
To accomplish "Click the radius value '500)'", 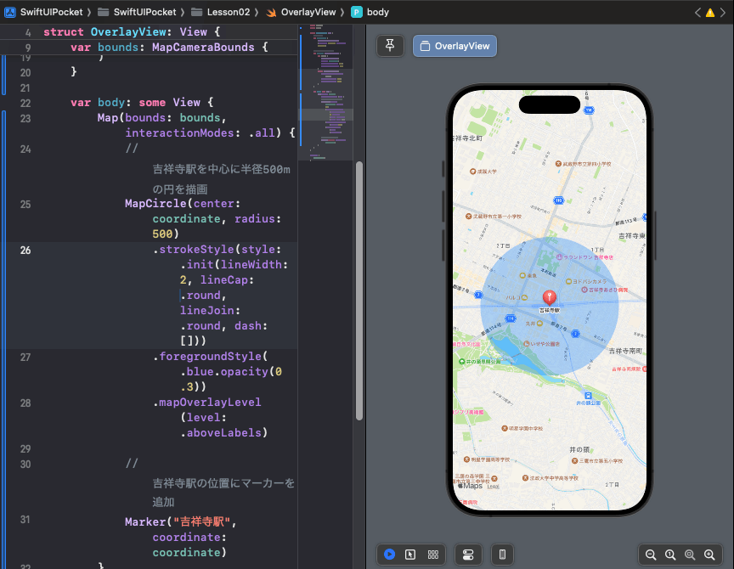I will pyautogui.click(x=166, y=234).
